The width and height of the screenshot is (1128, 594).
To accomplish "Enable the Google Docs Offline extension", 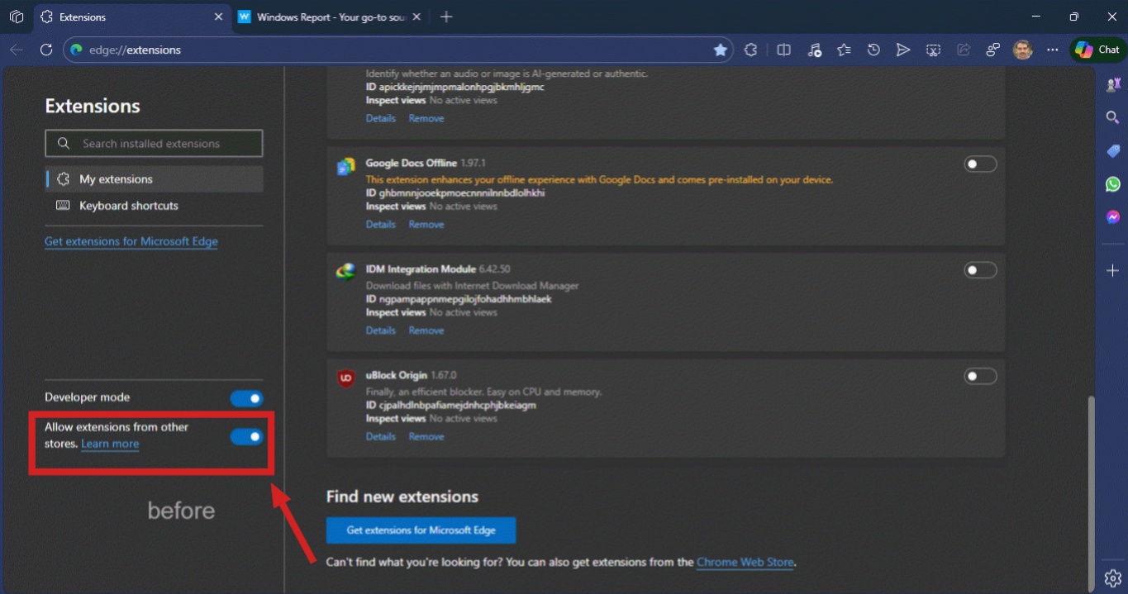I will [980, 164].
